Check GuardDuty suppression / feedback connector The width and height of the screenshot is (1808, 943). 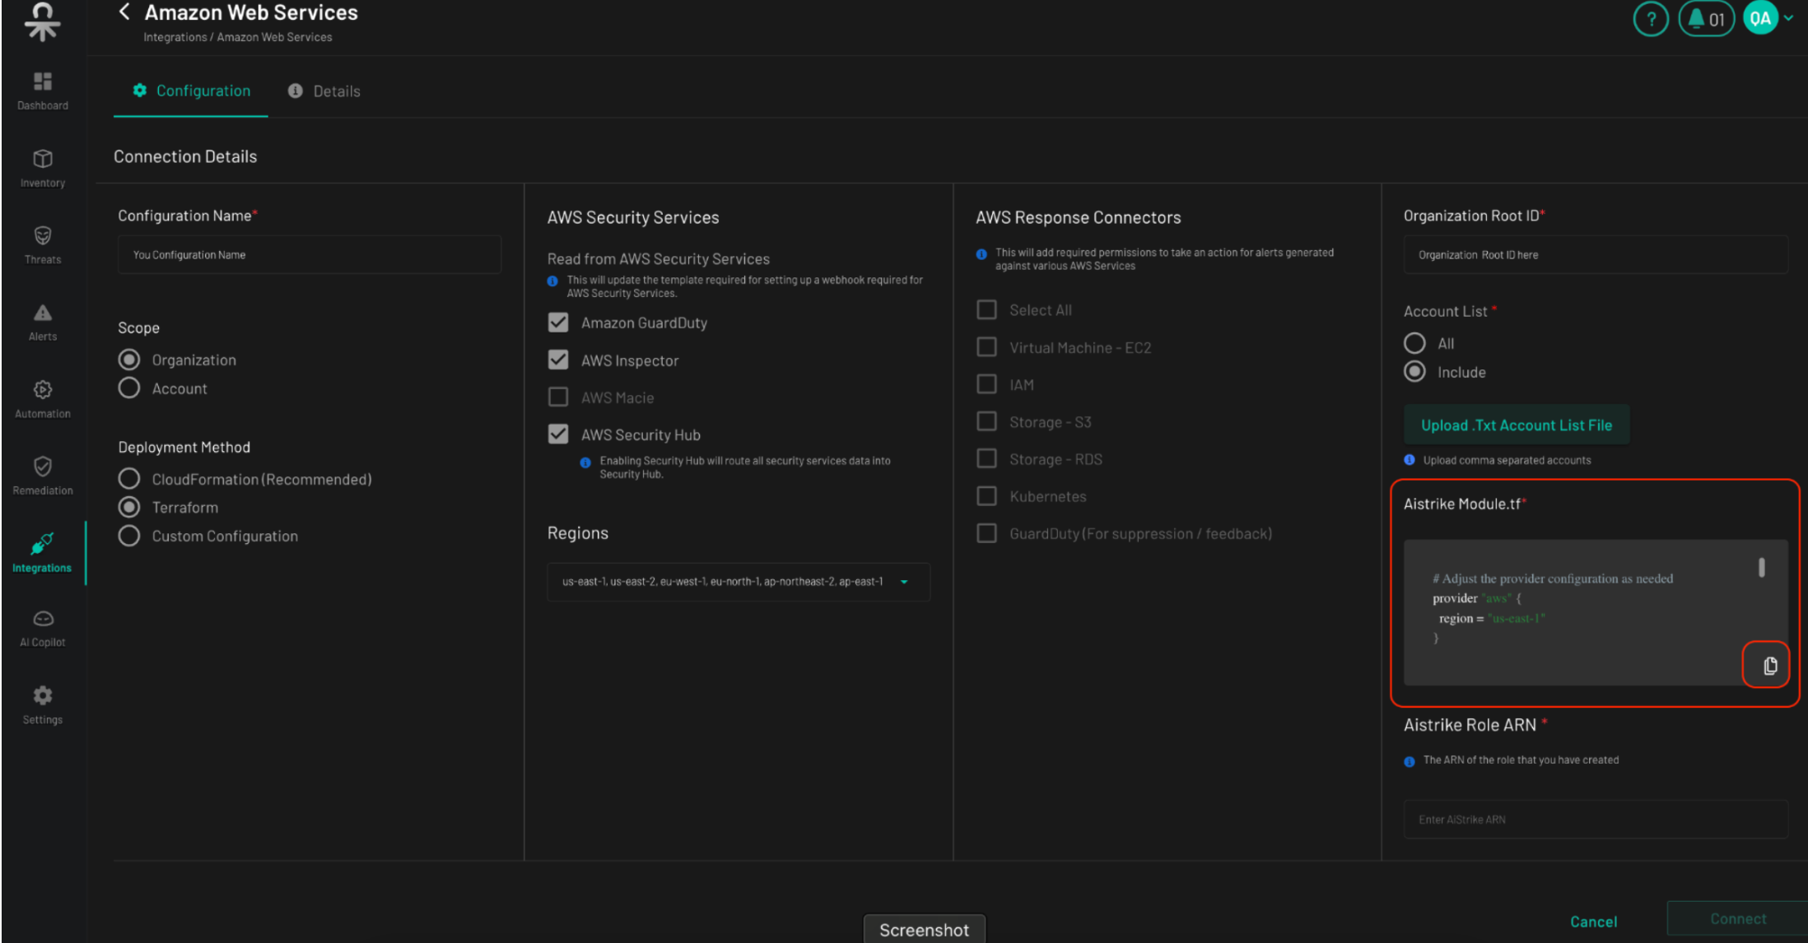pyautogui.click(x=986, y=533)
